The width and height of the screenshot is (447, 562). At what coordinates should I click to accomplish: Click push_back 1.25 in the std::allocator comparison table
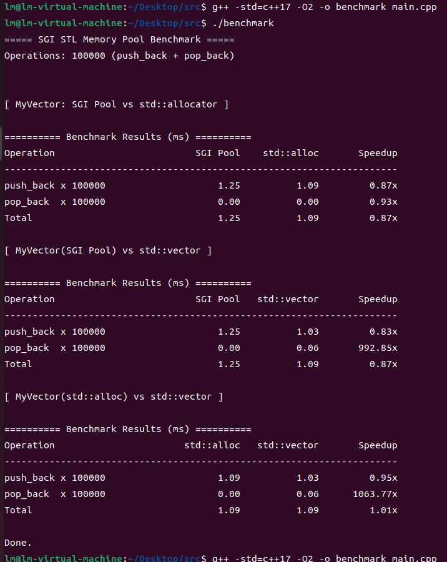click(x=229, y=185)
